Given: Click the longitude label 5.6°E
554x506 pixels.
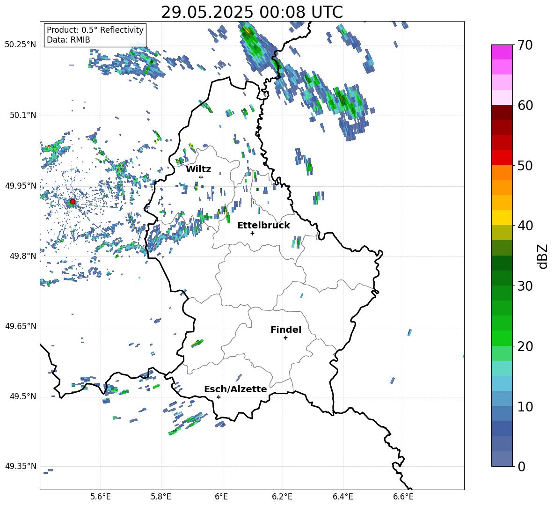Looking at the screenshot, I should (x=101, y=497).
